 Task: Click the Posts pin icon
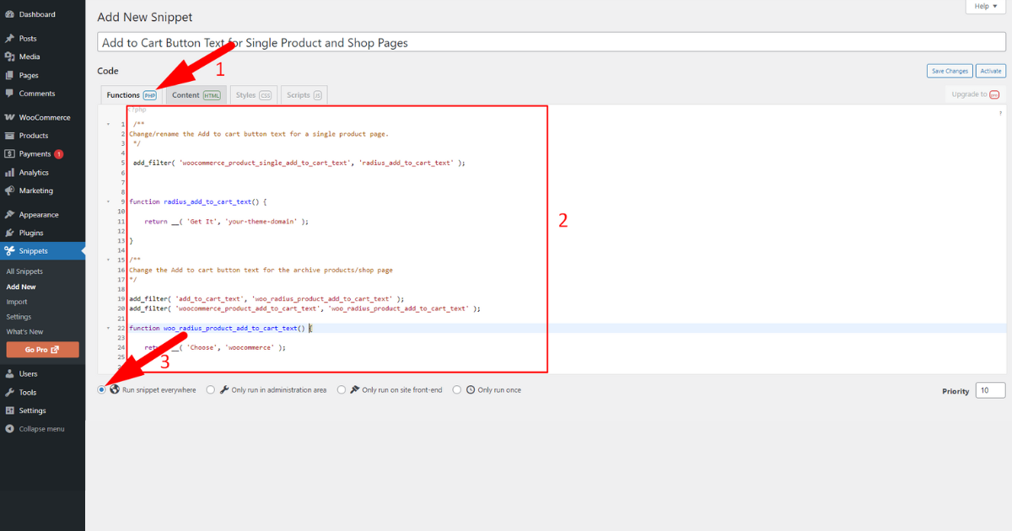pos(9,38)
